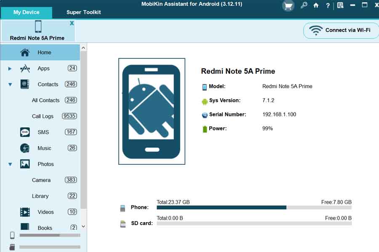Go to the home page icon in title bar
This screenshot has width=379, height=252.
click(x=316, y=5)
